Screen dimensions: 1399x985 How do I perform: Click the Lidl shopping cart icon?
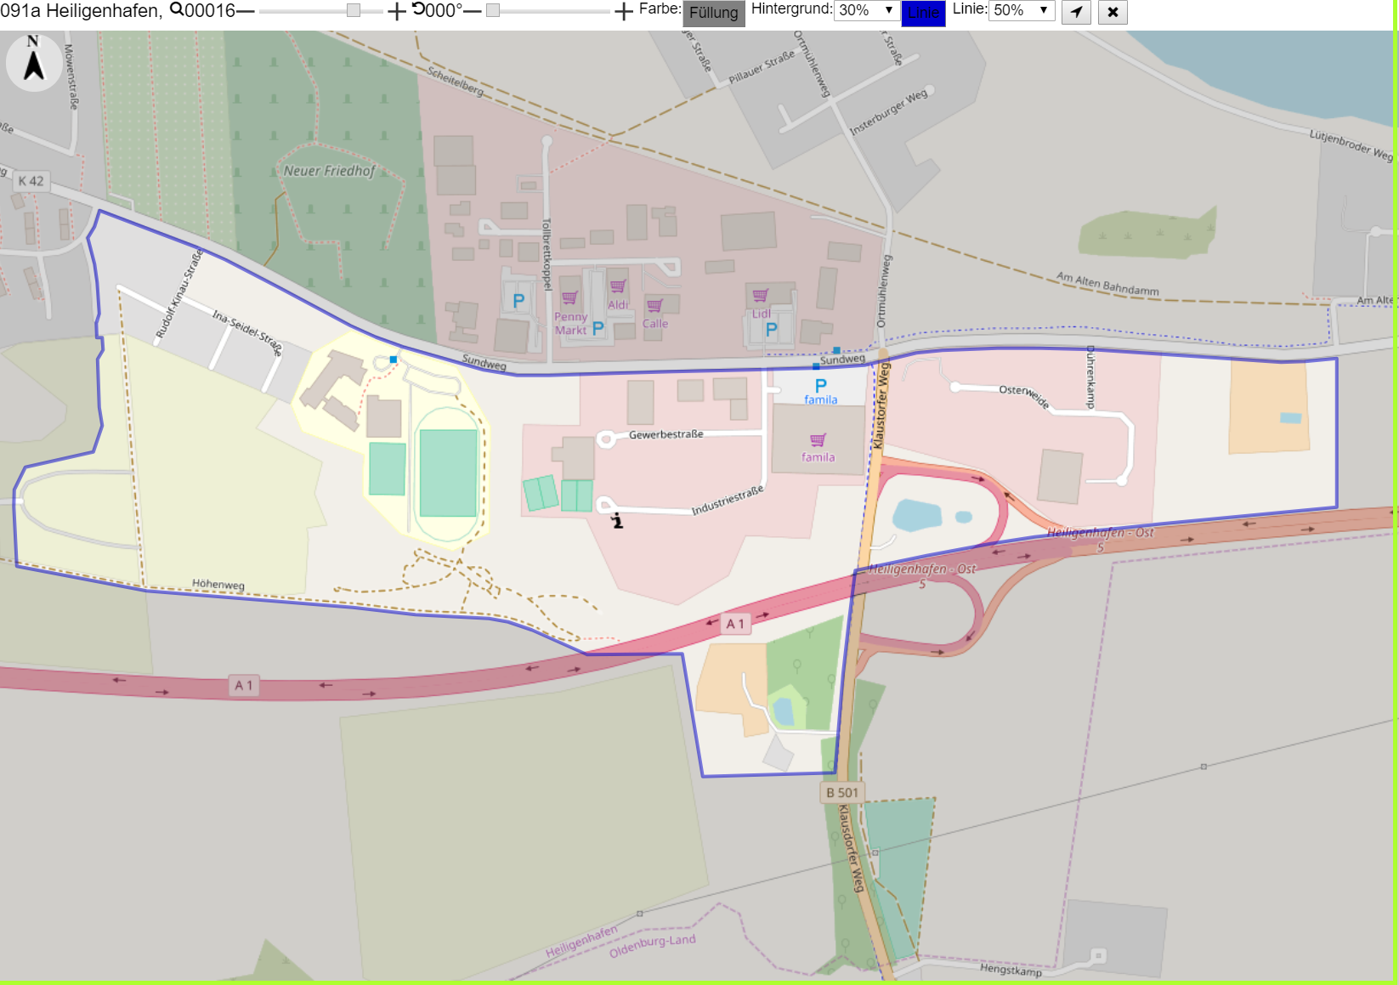(x=760, y=295)
